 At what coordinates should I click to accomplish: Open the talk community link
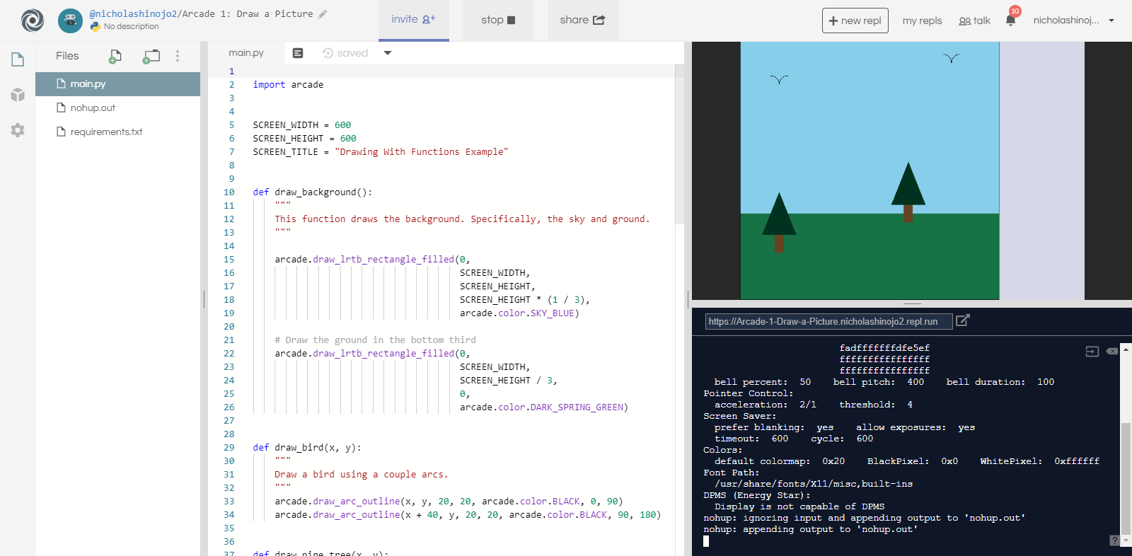[x=974, y=21]
